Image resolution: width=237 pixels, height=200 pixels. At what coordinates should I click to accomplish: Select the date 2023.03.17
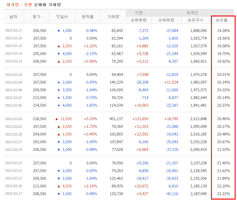(14, 31)
